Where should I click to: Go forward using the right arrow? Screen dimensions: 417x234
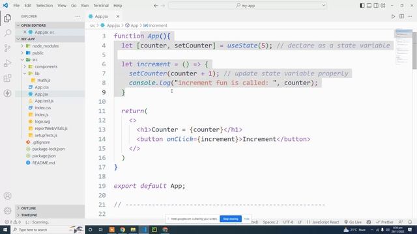tap(163, 5)
